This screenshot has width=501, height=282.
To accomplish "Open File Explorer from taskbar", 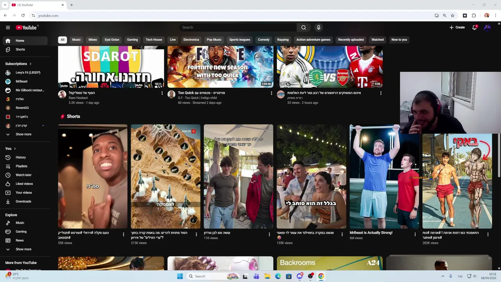I will tap(267, 276).
